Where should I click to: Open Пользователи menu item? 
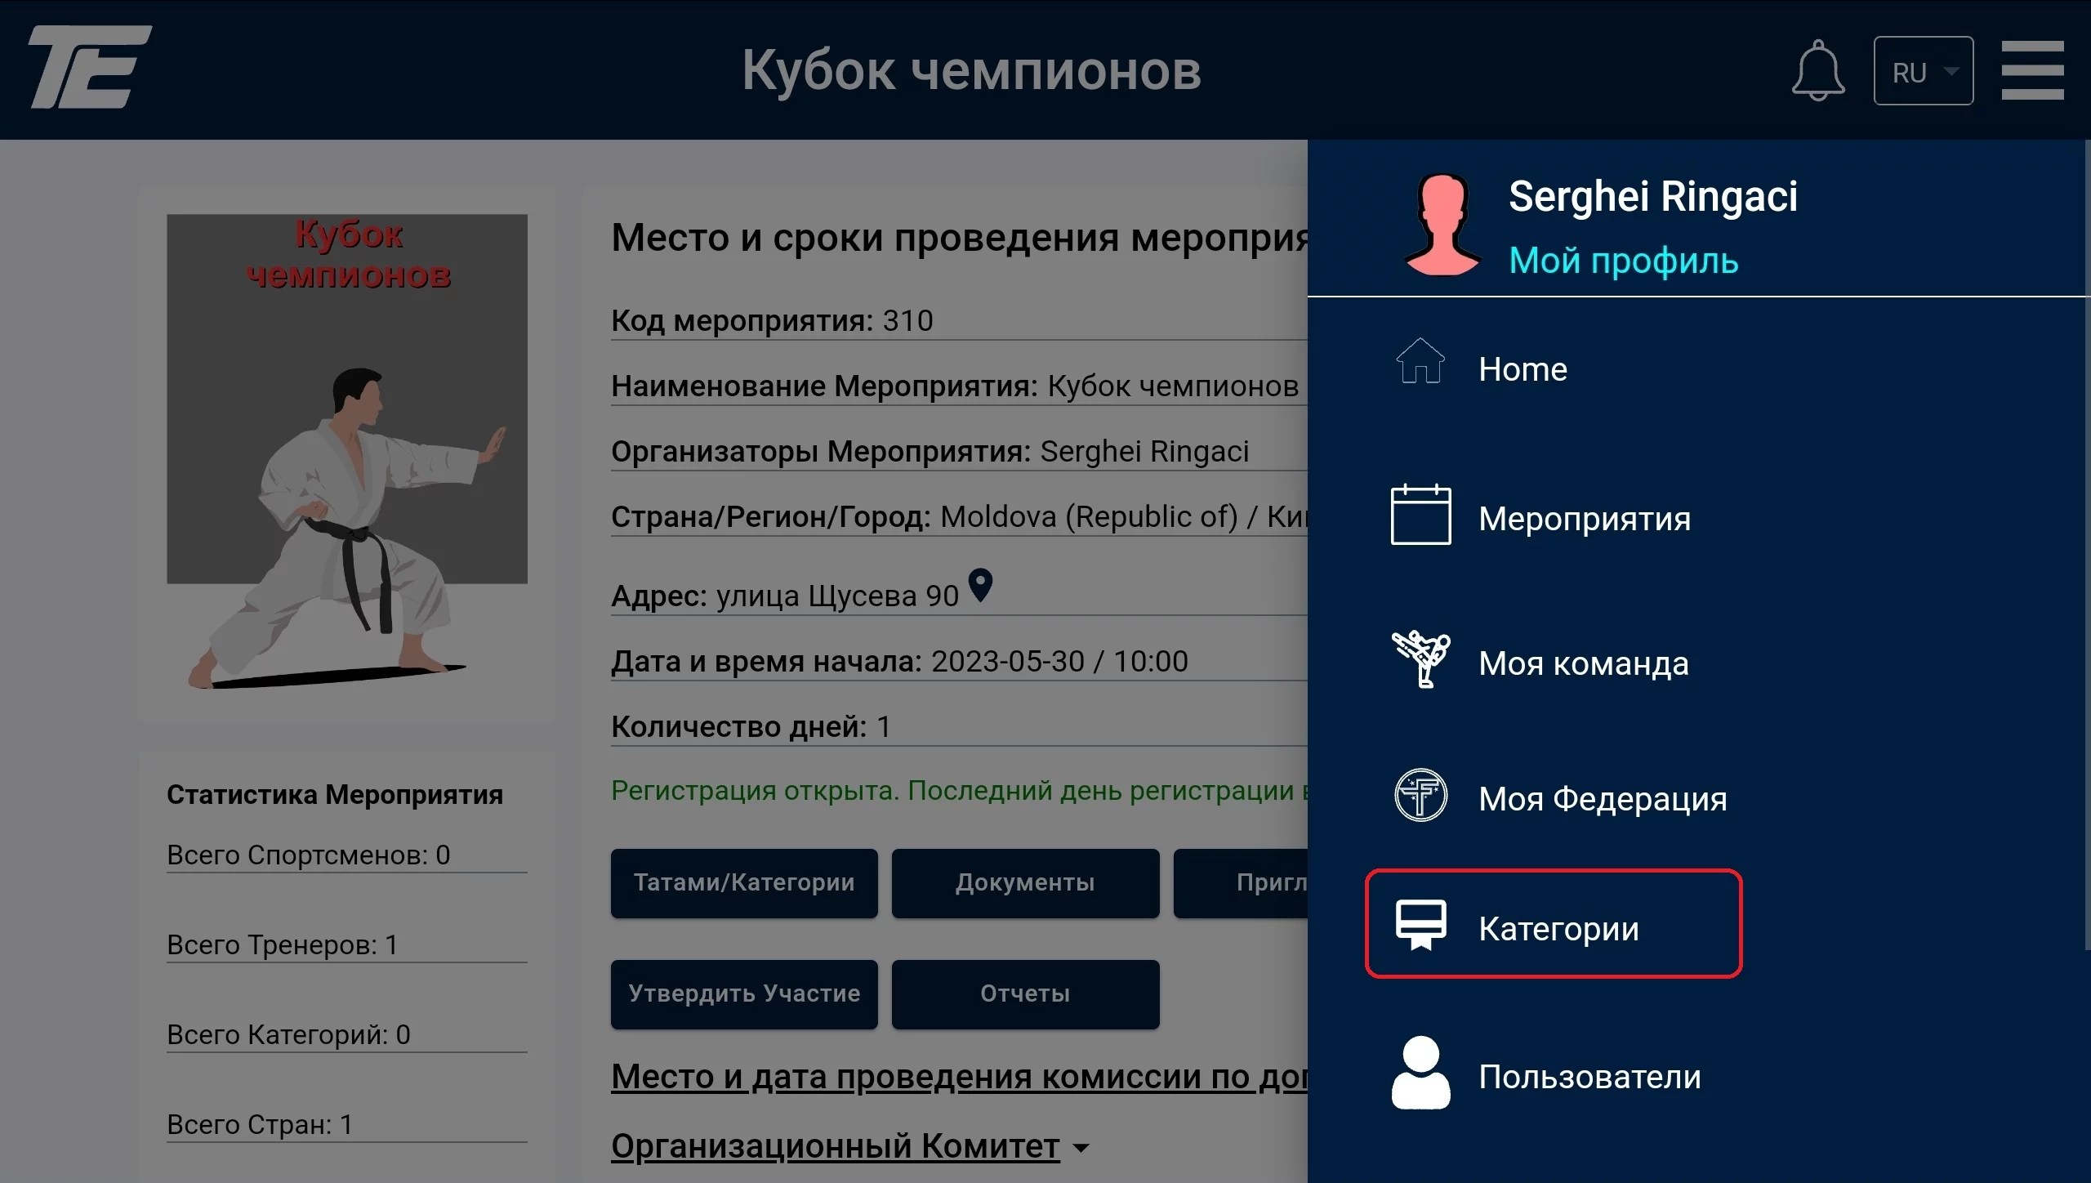(1589, 1077)
